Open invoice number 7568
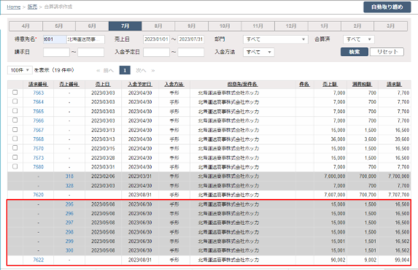The height and width of the screenshot is (270, 418). (x=38, y=139)
